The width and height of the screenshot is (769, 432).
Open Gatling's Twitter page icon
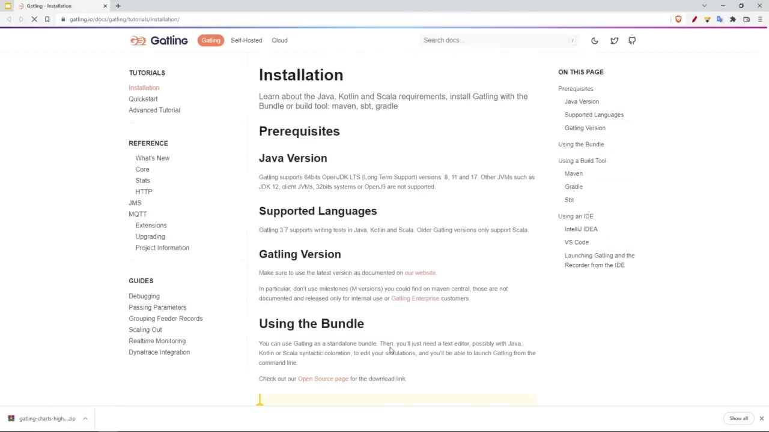coord(614,41)
